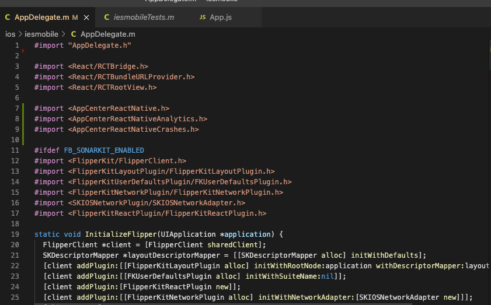Image resolution: width=491 pixels, height=305 pixels.
Task: Click FKUserDefaultsPlugin.h import on line 14
Action: [180, 182]
